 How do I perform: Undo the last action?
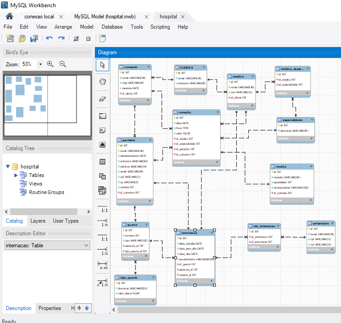49,39
